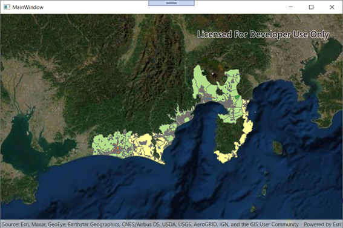Maximize the MainWindow window

pos(311,7)
